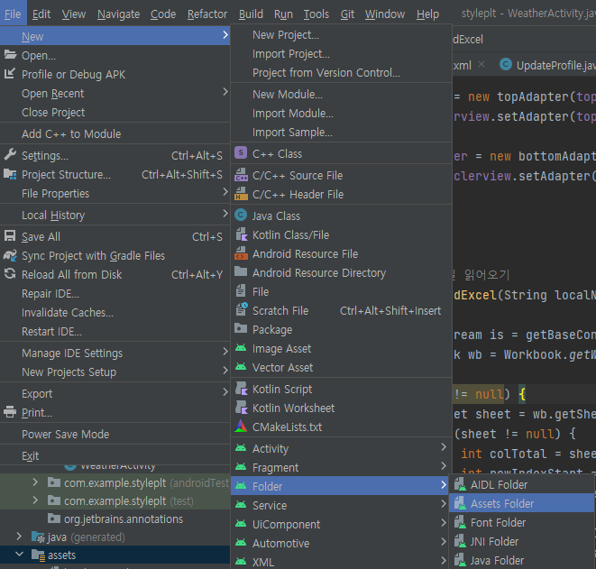Click the CMakeLists.txt icon

(241, 427)
